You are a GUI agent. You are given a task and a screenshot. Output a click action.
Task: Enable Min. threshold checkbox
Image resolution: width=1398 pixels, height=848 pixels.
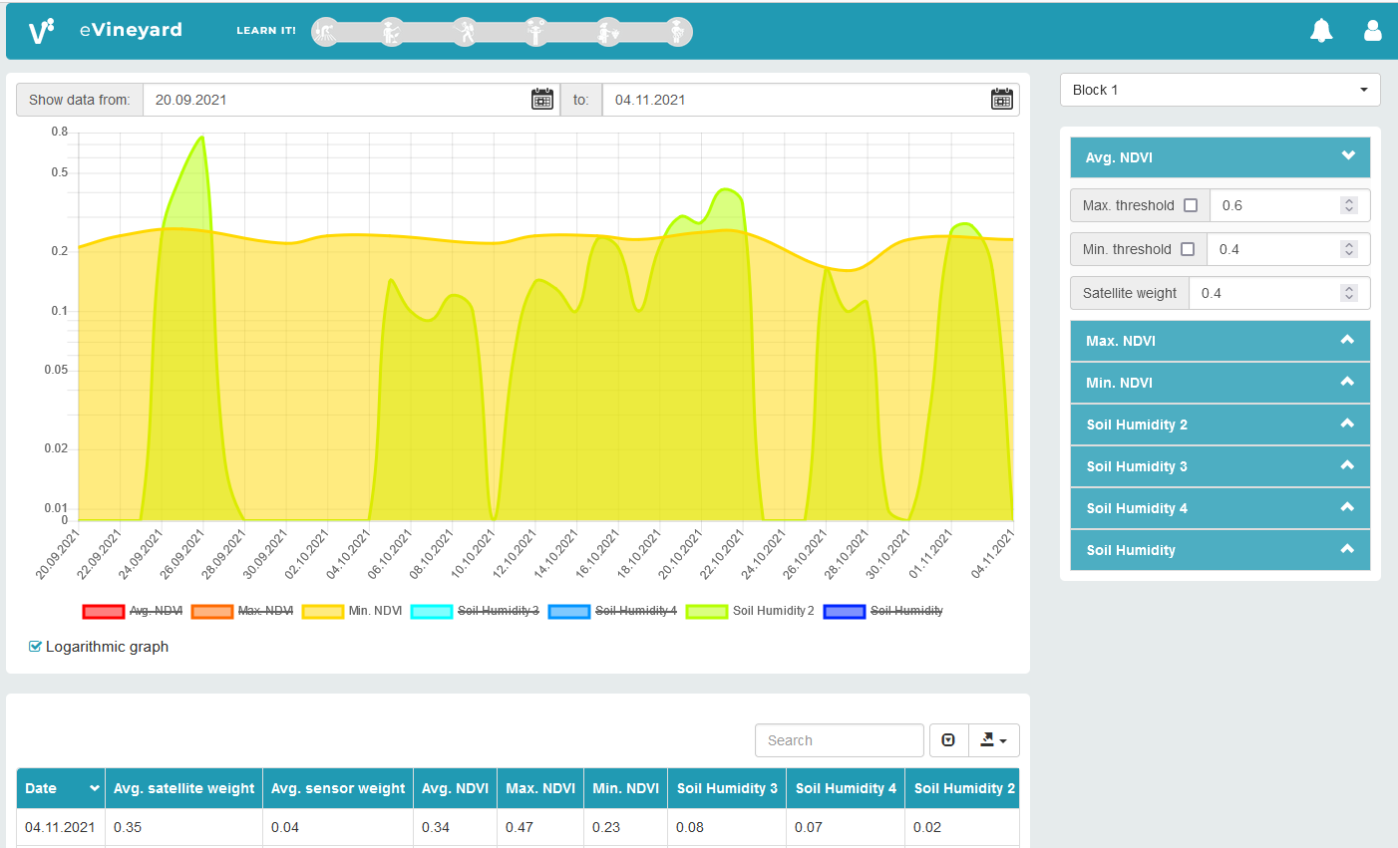[1188, 249]
